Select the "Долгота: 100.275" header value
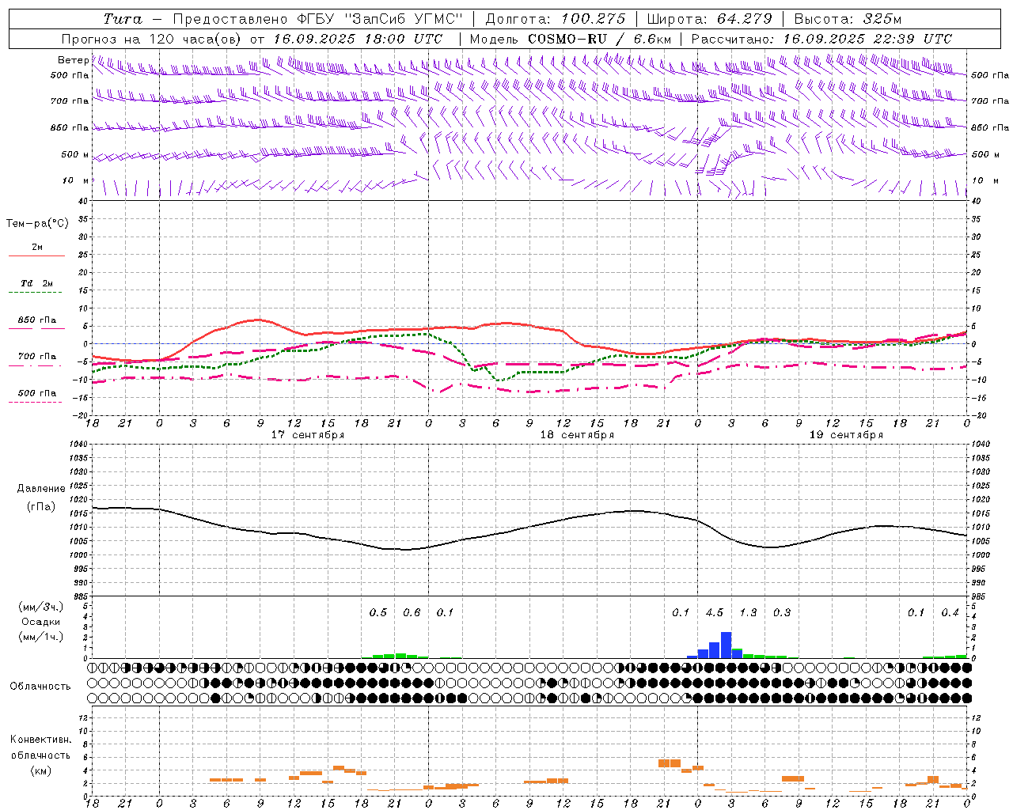1013x810 pixels. [556, 19]
